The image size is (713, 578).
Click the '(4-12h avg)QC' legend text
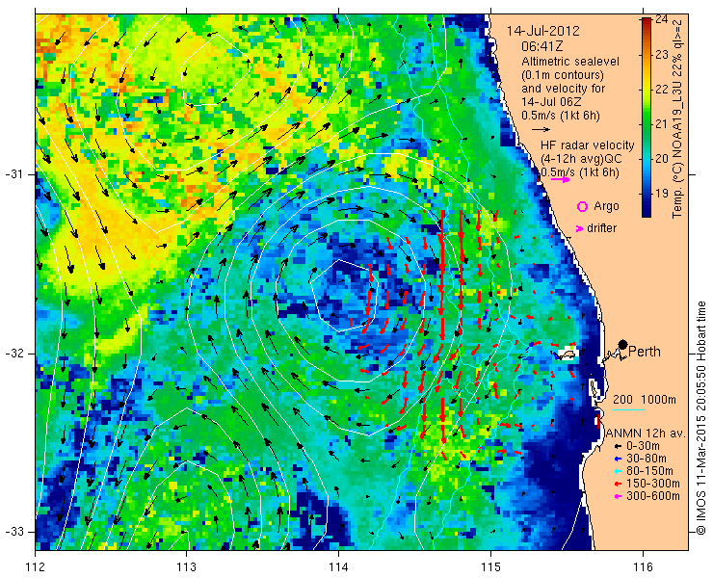581,159
